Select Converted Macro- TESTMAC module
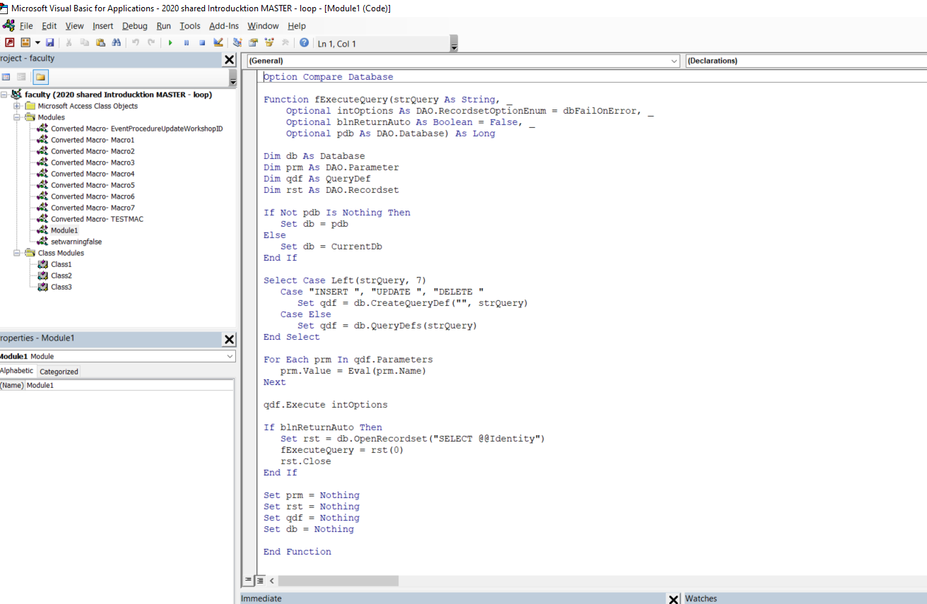The height and width of the screenshot is (604, 927). point(97,219)
